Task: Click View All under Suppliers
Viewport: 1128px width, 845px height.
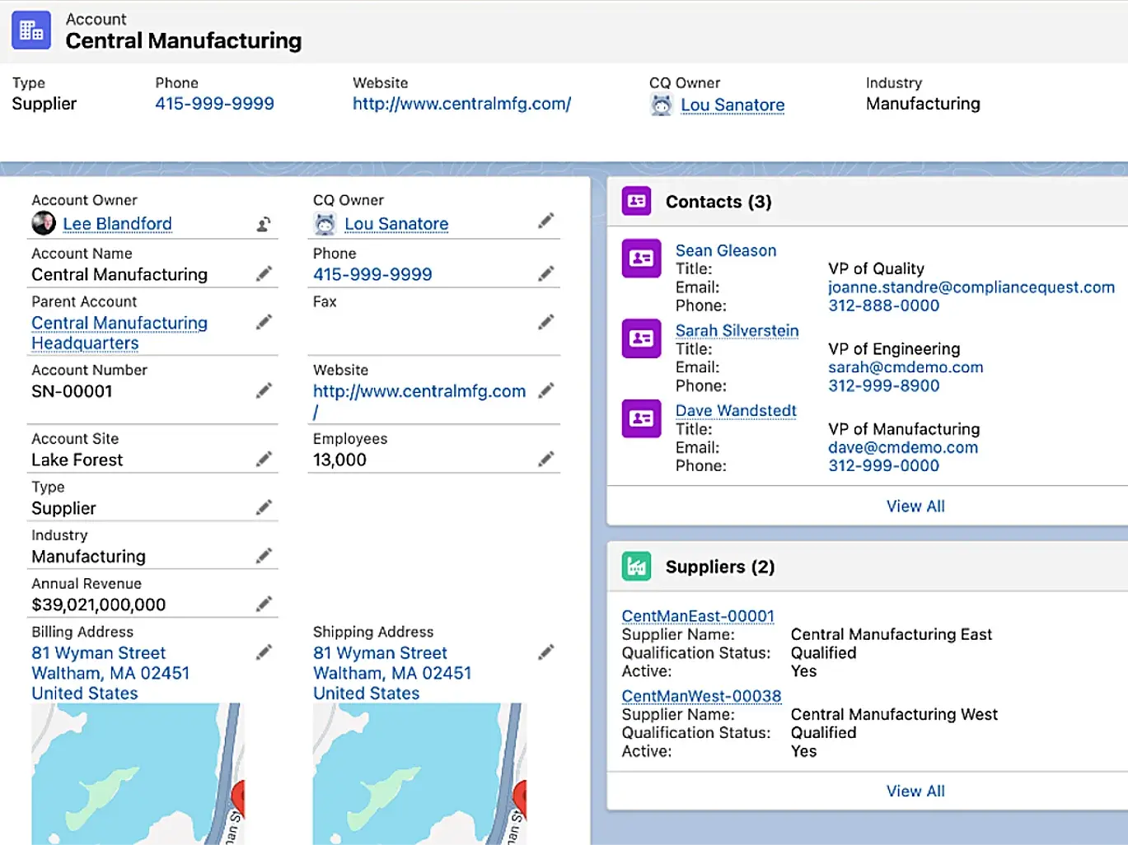Action: click(915, 791)
